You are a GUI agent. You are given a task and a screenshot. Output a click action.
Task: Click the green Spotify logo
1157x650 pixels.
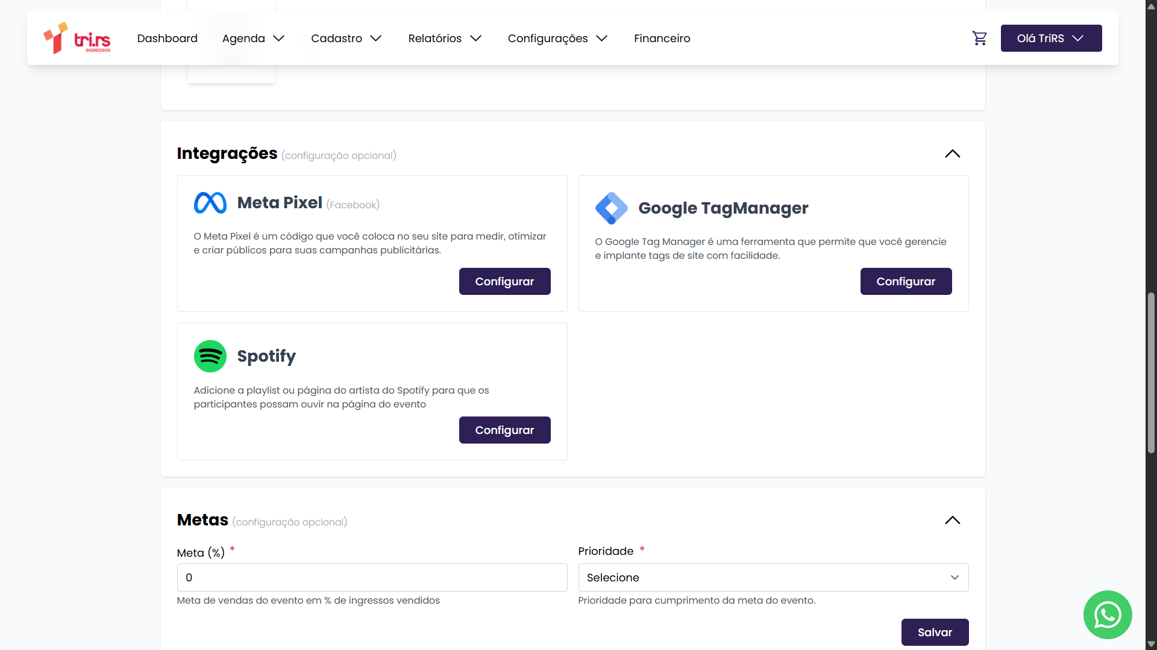point(210,356)
